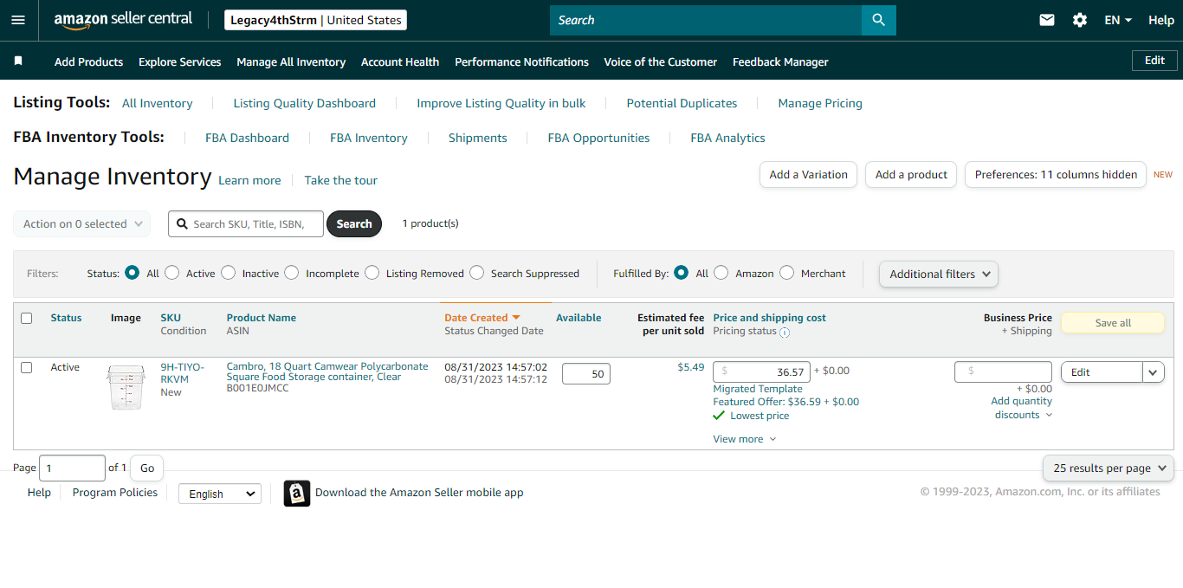1183x588 pixels.
Task: Go to Manage All Inventory
Action: 291,61
